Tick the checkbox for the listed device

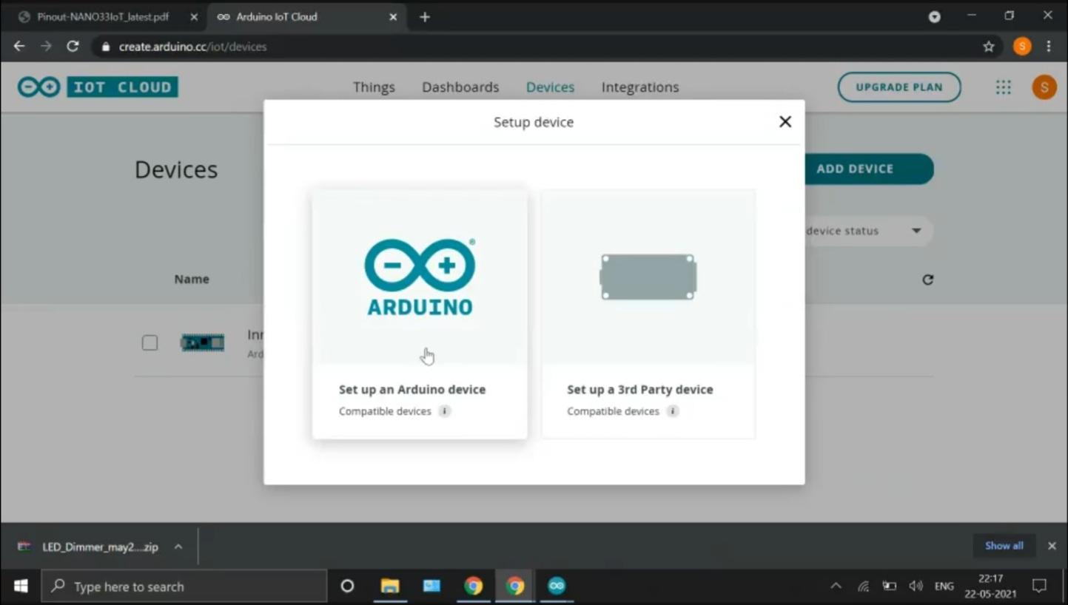pos(150,343)
